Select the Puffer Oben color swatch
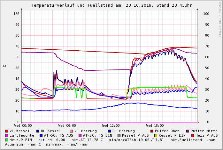223x150 pixels. pyautogui.click(x=152, y=131)
